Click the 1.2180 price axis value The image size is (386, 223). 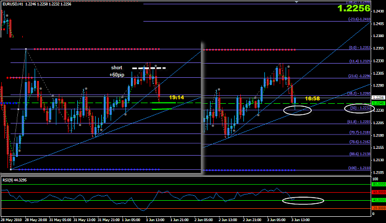tap(379, 135)
